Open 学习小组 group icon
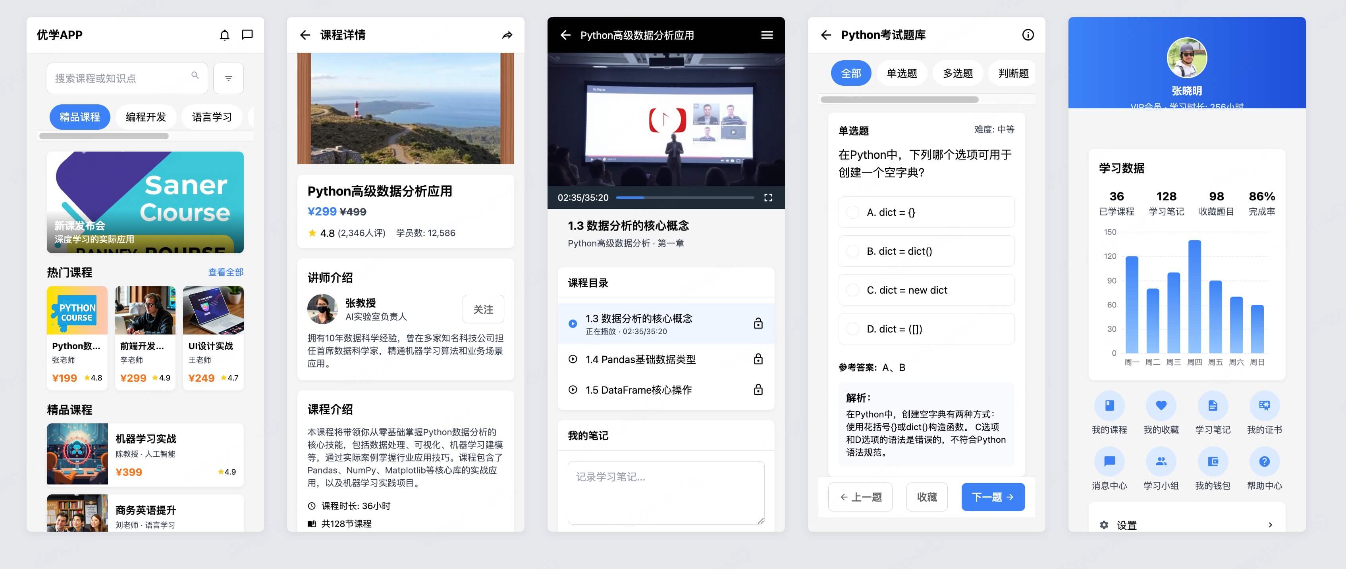 click(1161, 461)
